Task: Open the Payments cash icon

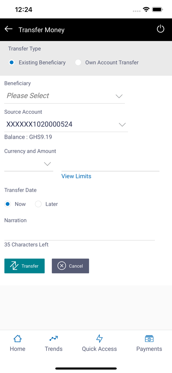Action: click(149, 339)
